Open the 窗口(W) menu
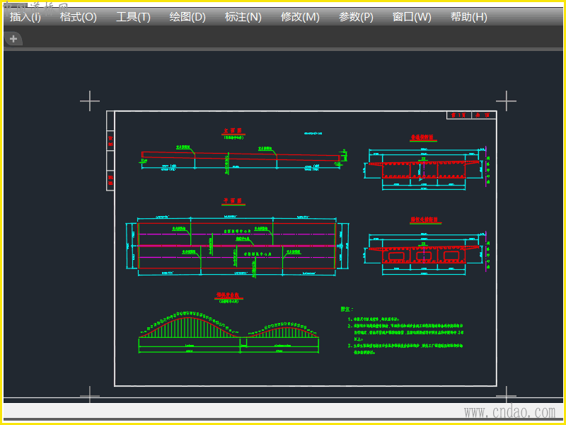This screenshot has width=566, height=425. 412,17
